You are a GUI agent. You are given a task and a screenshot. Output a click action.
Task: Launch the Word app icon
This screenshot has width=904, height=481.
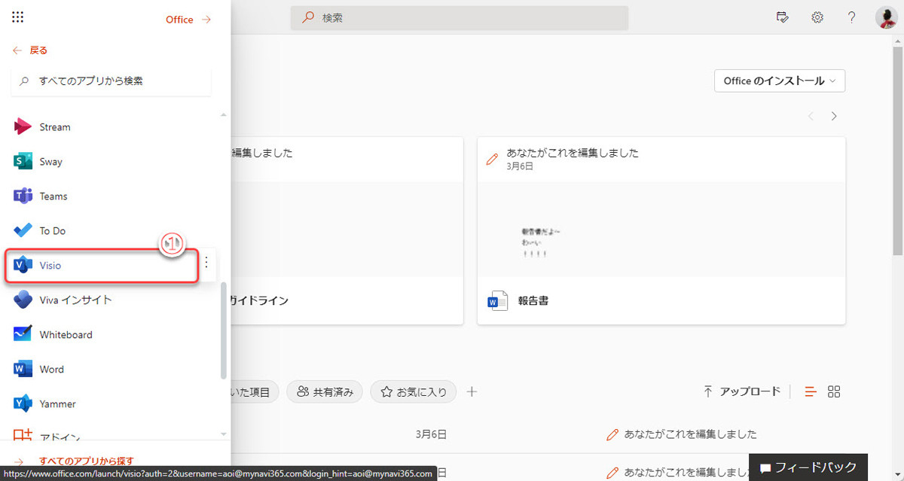[x=23, y=370]
